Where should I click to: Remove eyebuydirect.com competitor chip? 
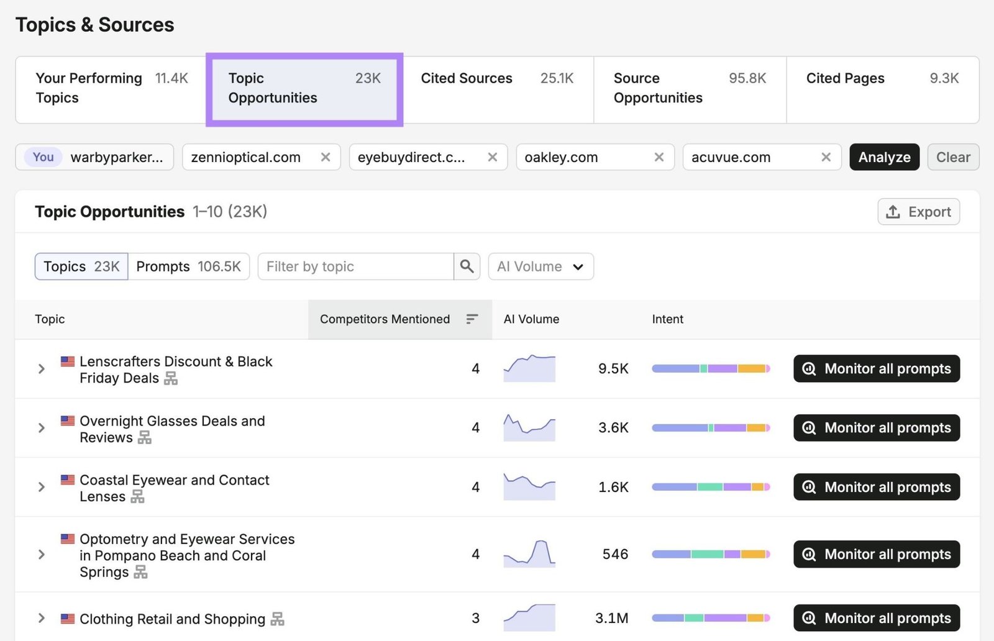(x=492, y=157)
